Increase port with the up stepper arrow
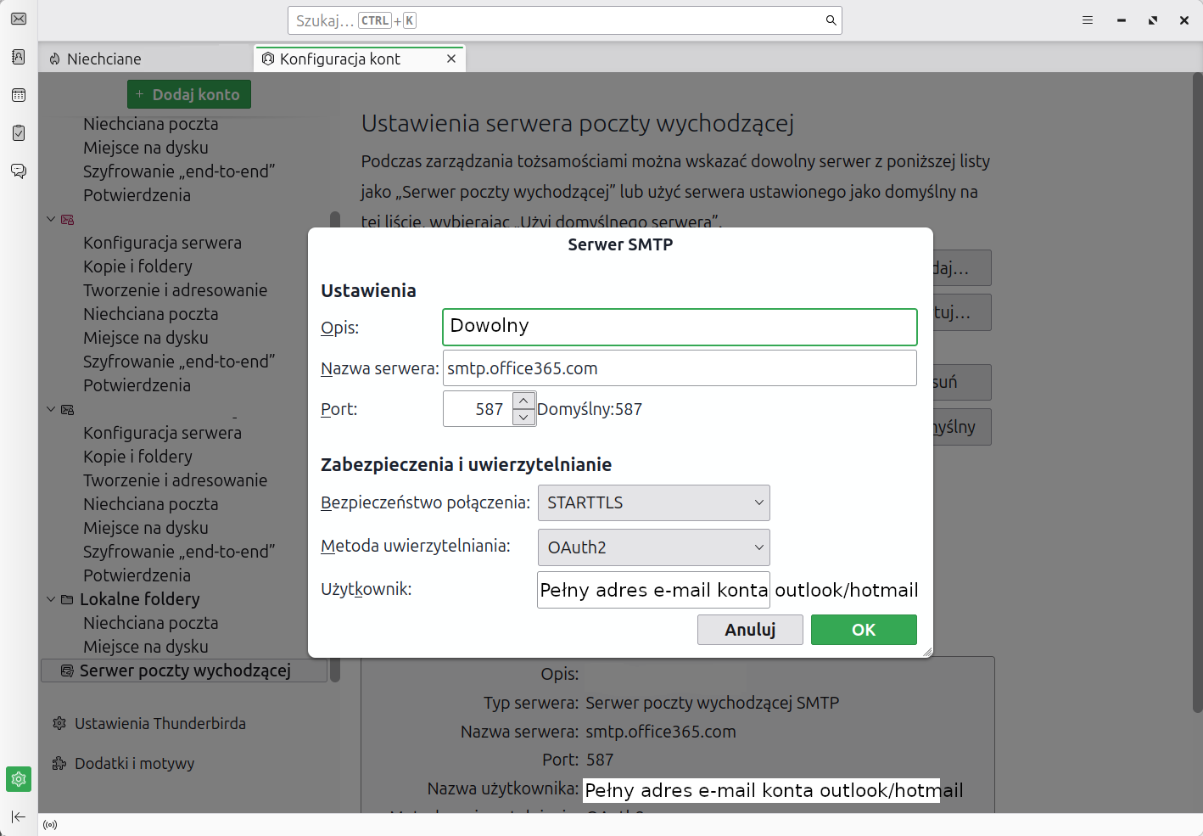 coord(523,401)
